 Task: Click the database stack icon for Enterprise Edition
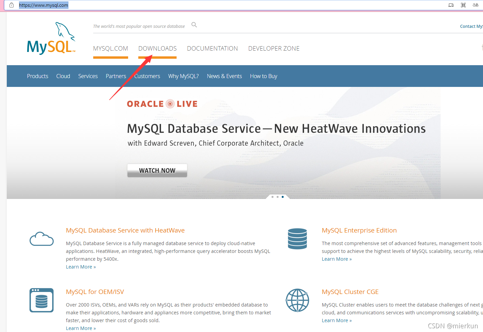[x=297, y=239]
